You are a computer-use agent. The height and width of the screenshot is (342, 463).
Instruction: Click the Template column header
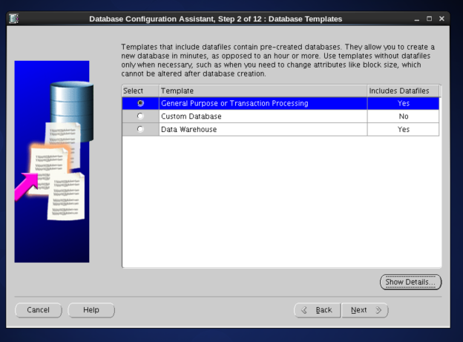(x=263, y=91)
